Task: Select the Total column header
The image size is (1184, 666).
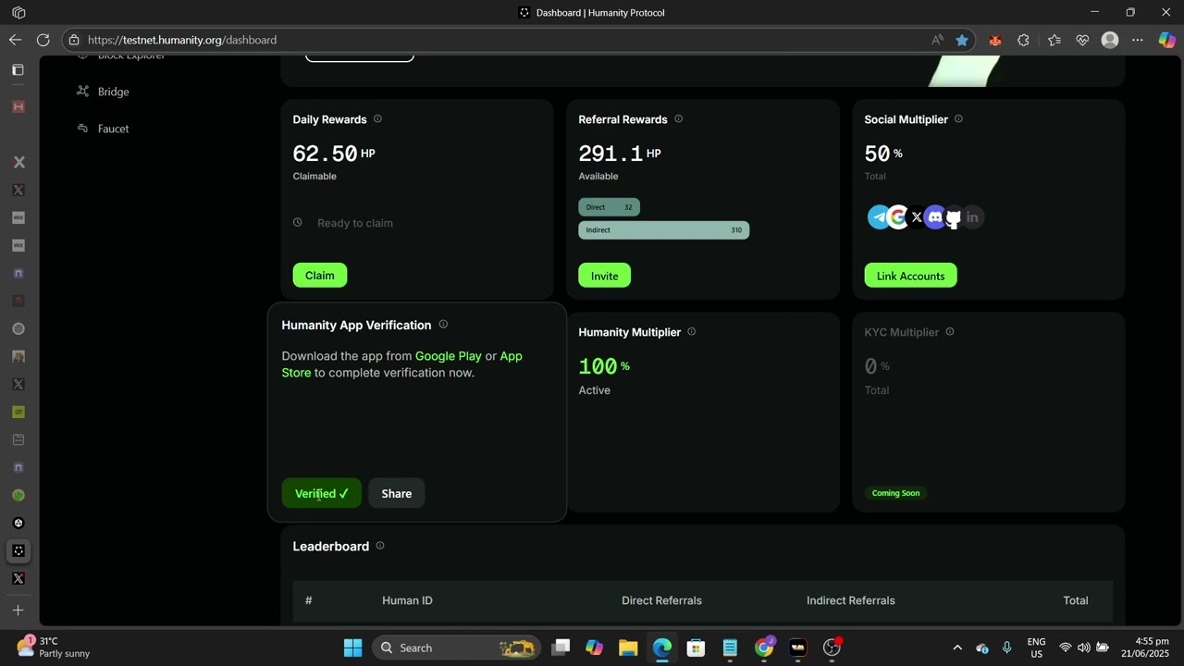Action: [1076, 600]
